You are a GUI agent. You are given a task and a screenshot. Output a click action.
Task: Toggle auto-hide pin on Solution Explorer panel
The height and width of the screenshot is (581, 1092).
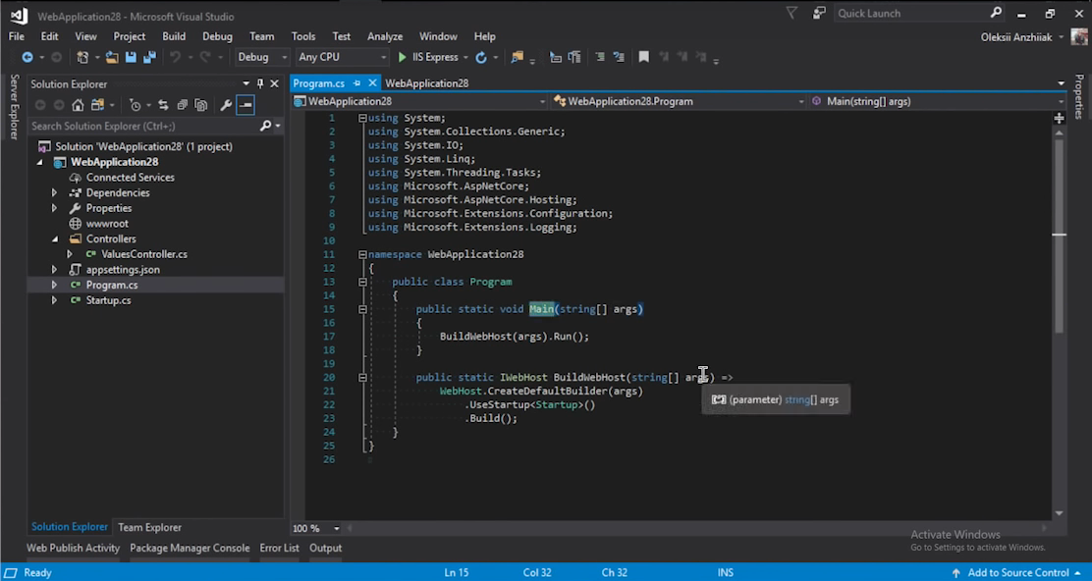(260, 83)
